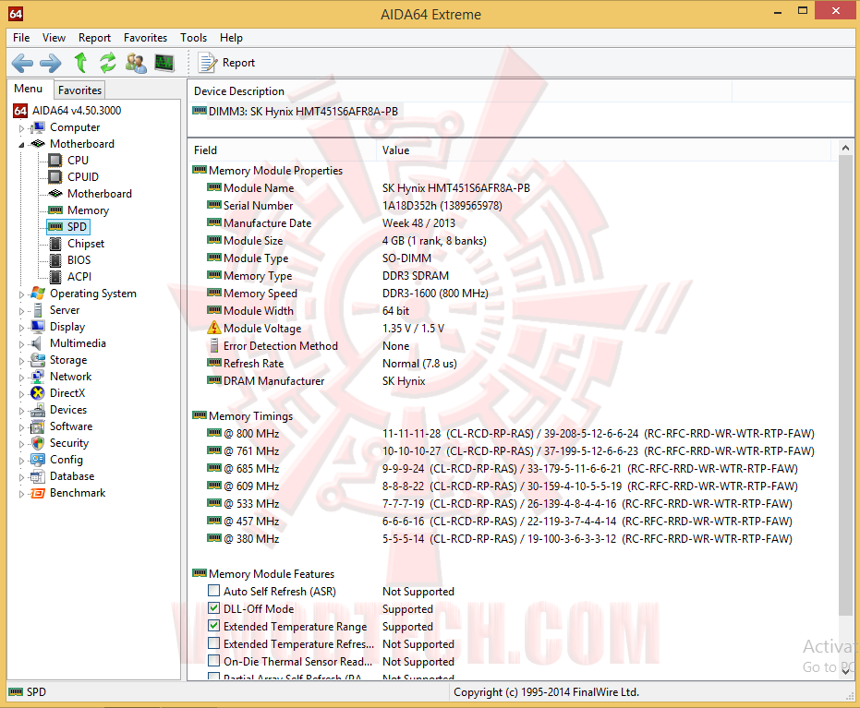Toggle the Auto Self Refresh (ASR) checkbox
Image resolution: width=860 pixels, height=708 pixels.
[214, 591]
